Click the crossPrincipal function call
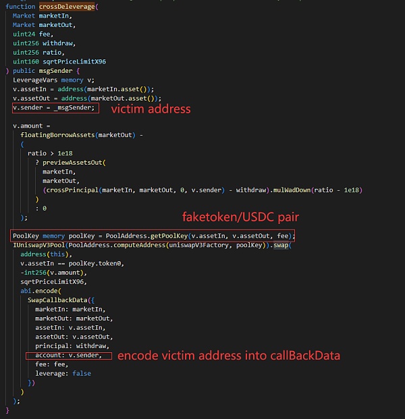This screenshot has width=405, height=419. (72, 190)
